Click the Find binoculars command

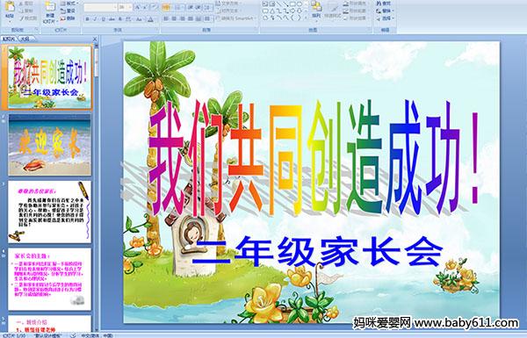click(x=384, y=4)
